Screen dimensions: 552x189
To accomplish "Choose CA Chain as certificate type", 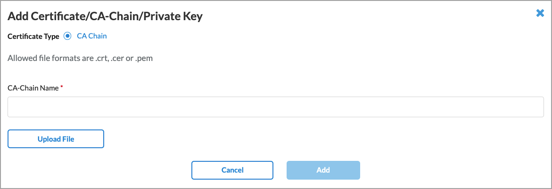I will [67, 36].
